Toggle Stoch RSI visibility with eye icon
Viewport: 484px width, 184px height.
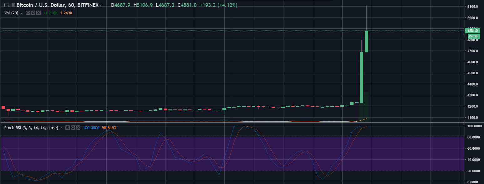pyautogui.click(x=68, y=128)
